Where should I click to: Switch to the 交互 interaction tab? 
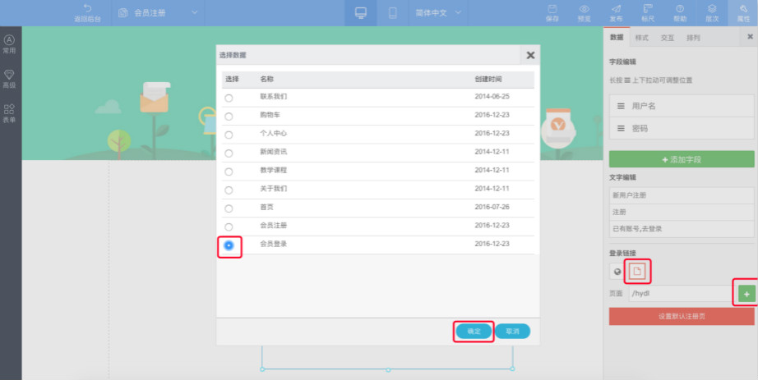click(667, 38)
